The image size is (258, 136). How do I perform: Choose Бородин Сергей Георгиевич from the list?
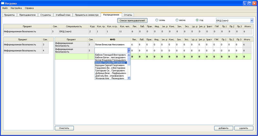(111, 65)
